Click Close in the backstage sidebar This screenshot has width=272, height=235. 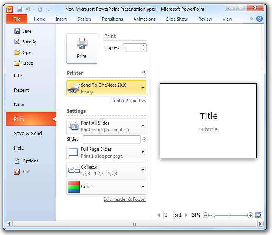24,63
